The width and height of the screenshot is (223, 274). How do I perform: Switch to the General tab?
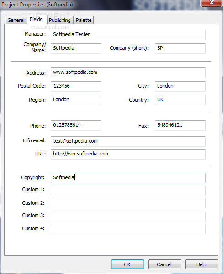tap(16, 20)
